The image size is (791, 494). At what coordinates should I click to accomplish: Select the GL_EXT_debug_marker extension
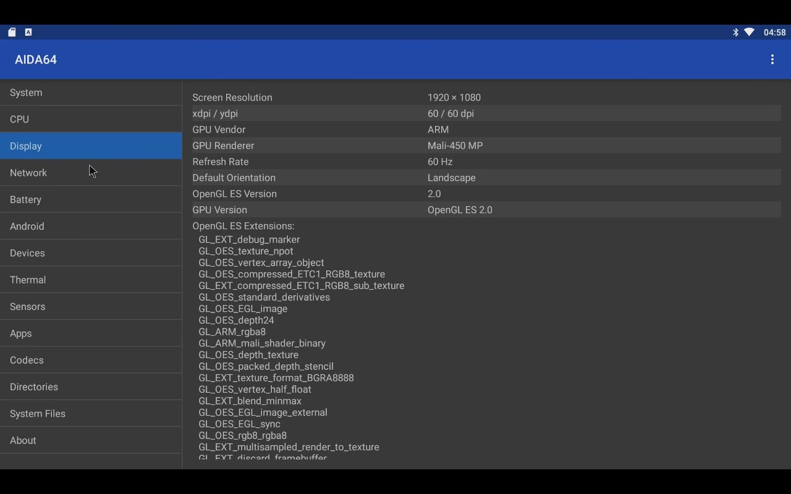coord(249,240)
